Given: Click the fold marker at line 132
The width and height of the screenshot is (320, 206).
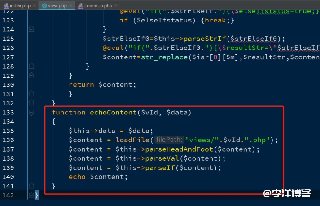Looking at the screenshot, I should pos(31,103).
